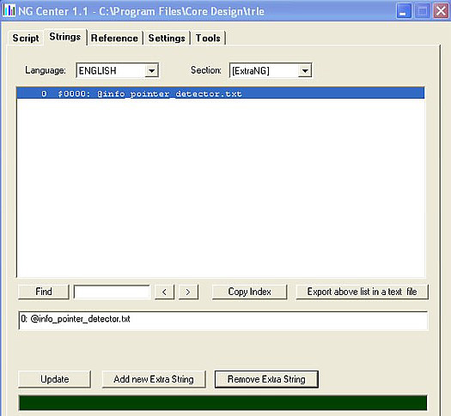Select the Strings tab
451x416 pixels.
[x=65, y=37]
